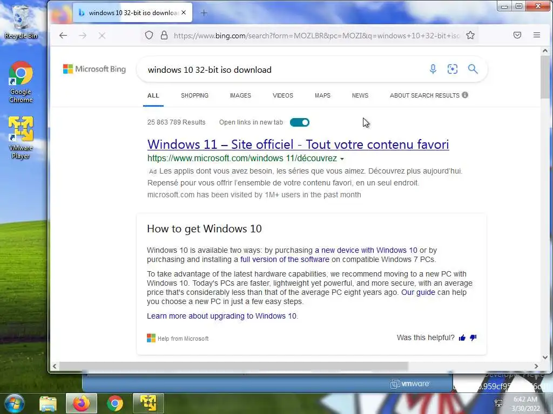Viewport: 553px width, 414px height.
Task: Open Windows 11 – Site officiel link
Action: click(298, 144)
